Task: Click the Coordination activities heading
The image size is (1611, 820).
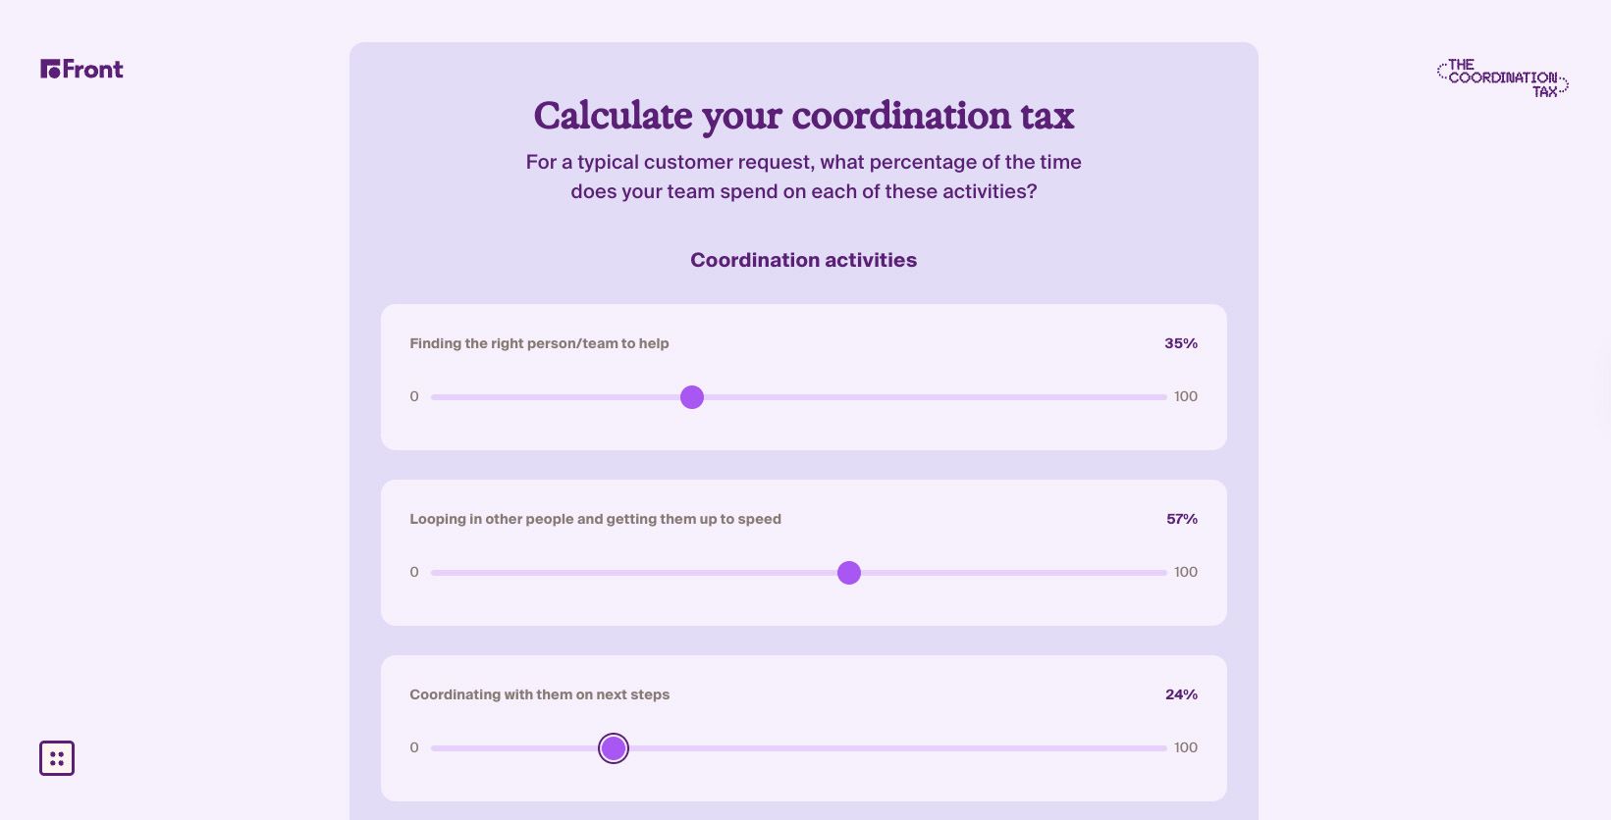Action: click(x=803, y=260)
